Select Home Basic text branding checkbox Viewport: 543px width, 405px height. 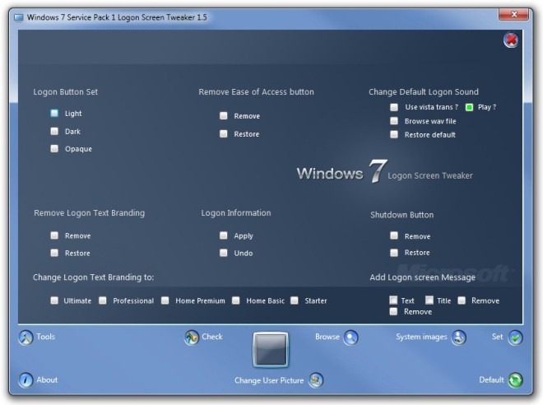tap(236, 300)
